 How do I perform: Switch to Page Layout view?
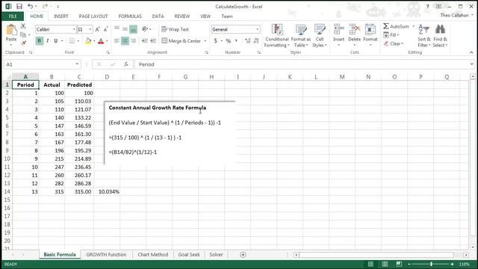point(385,264)
